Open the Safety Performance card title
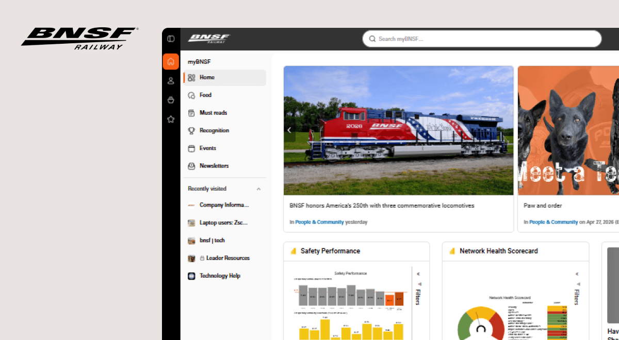This screenshot has height=340, width=619. click(330, 251)
